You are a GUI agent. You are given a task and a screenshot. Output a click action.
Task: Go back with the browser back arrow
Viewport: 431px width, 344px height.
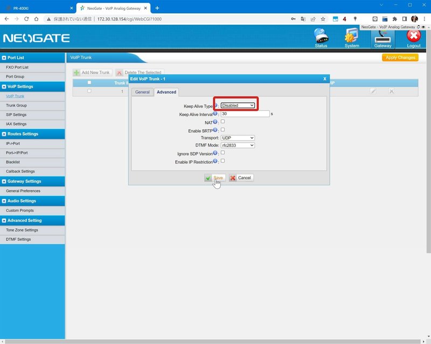6,19
